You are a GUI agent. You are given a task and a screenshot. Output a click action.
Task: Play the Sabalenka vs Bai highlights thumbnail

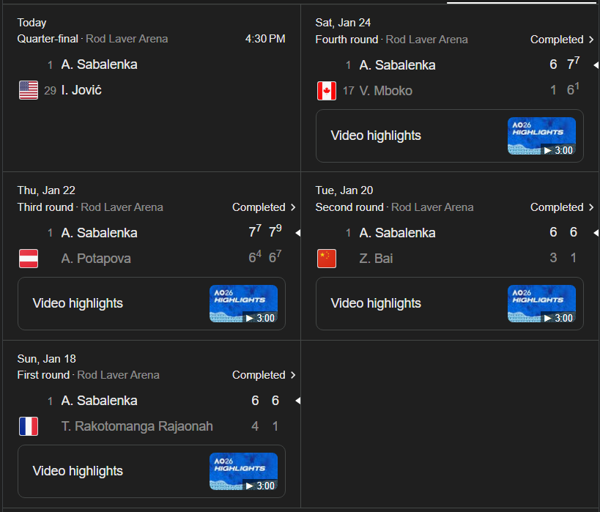541,304
